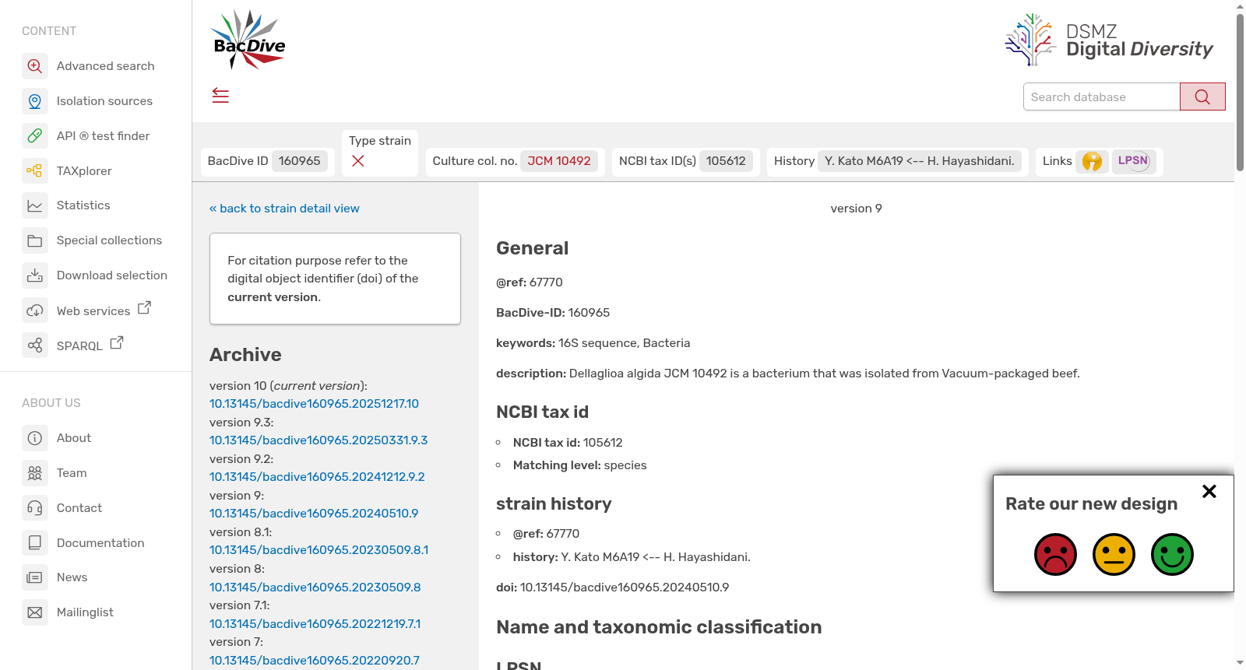Select Special collections menu item
Image resolution: width=1246 pixels, height=670 pixels.
pyautogui.click(x=109, y=240)
